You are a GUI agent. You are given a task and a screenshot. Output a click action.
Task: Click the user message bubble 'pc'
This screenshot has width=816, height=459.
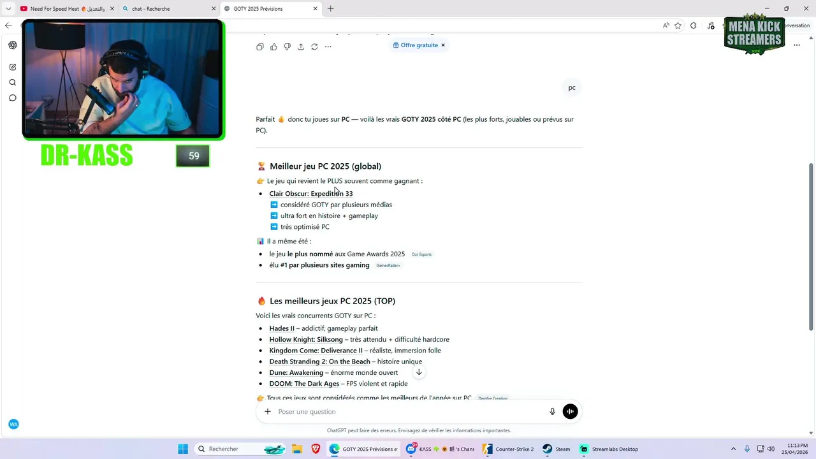tap(572, 88)
